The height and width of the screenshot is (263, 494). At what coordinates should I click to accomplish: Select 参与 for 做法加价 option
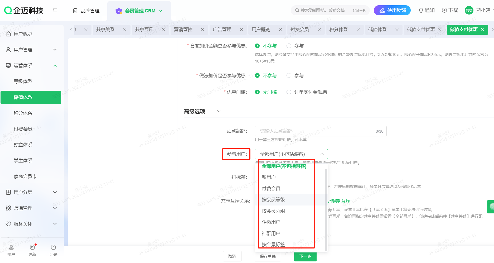click(289, 76)
